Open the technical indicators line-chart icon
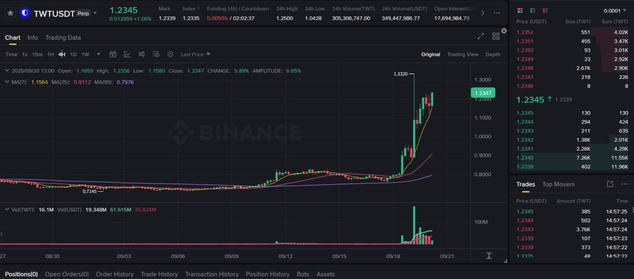The width and height of the screenshot is (634, 279). (127, 55)
